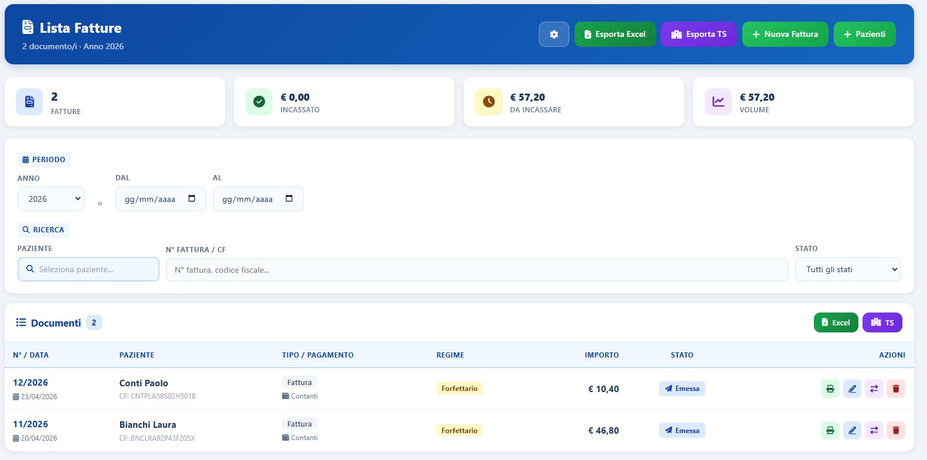Select patient name Conti Paolo
Image resolution: width=927 pixels, height=460 pixels.
point(144,383)
